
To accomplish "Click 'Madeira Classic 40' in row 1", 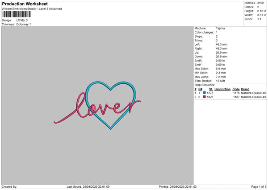I will [x=253, y=93].
